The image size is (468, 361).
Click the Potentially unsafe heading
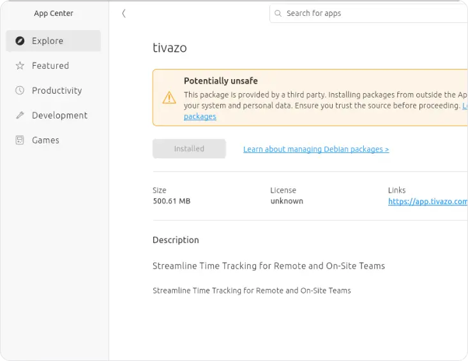pyautogui.click(x=221, y=81)
